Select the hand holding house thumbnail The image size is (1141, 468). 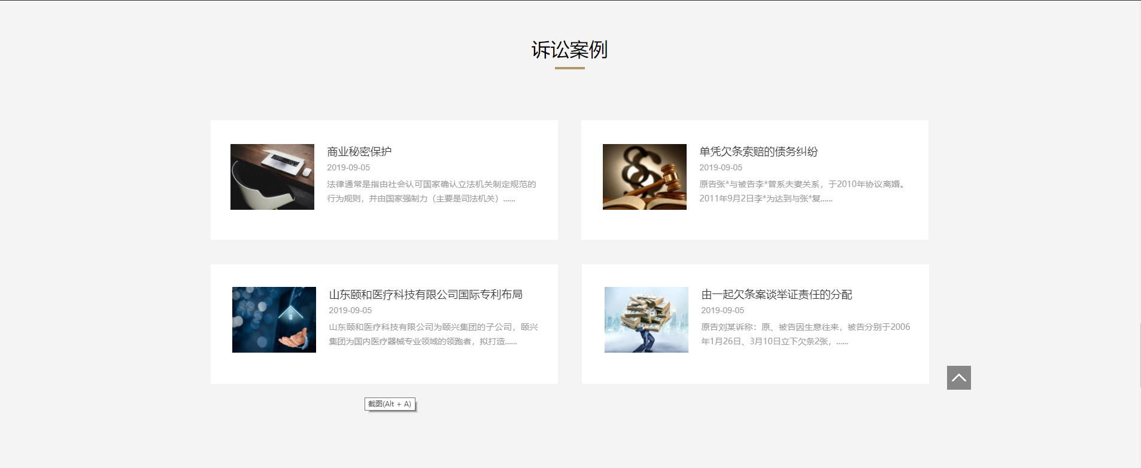274,320
